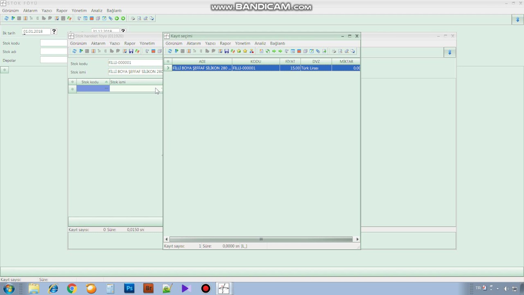The width and height of the screenshot is (524, 295).
Task: Click print preview icon in main toolbar
Action: (x=139, y=18)
